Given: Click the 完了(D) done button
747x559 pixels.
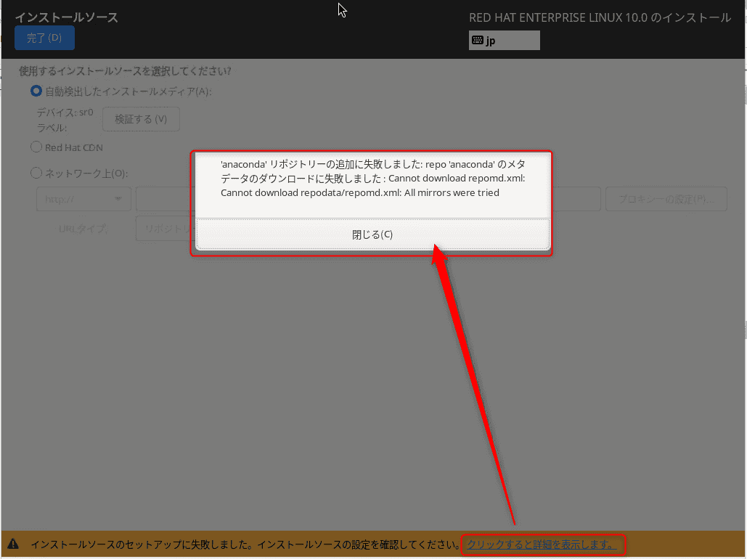Looking at the screenshot, I should (44, 38).
